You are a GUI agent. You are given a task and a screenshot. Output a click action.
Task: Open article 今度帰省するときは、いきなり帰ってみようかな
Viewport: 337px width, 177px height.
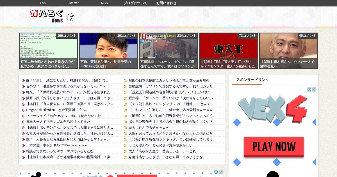[167, 157]
